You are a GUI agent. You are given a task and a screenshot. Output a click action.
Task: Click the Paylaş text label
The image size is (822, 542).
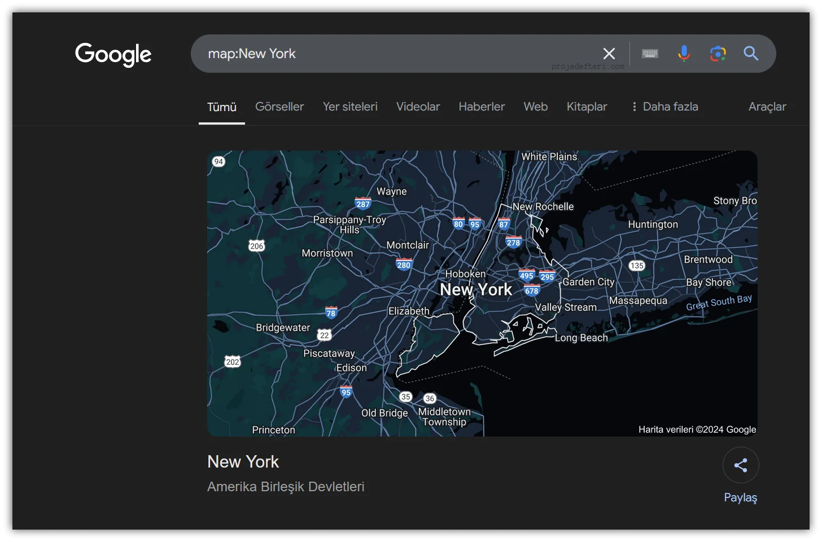coord(741,497)
